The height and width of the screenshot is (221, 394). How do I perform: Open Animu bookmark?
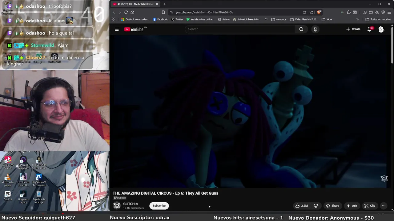click(x=224, y=19)
